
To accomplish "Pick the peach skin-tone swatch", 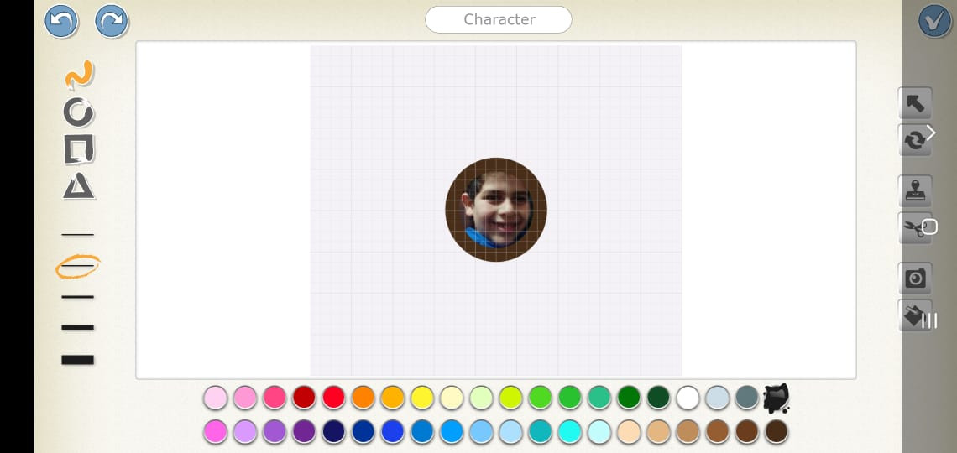I will pyautogui.click(x=629, y=432).
